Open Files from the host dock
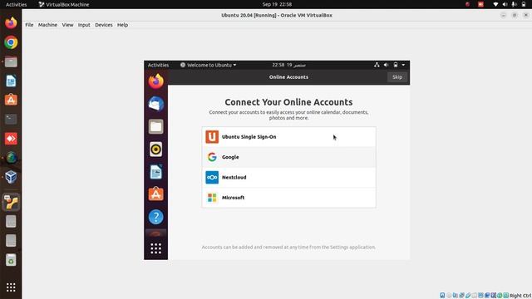The width and height of the screenshot is (532, 299). (11, 61)
